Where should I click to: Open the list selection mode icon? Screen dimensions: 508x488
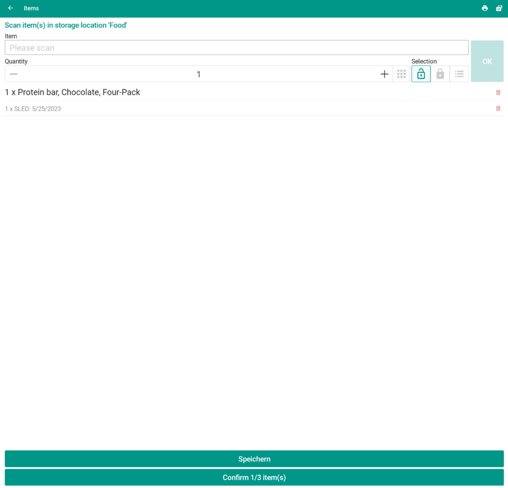459,74
